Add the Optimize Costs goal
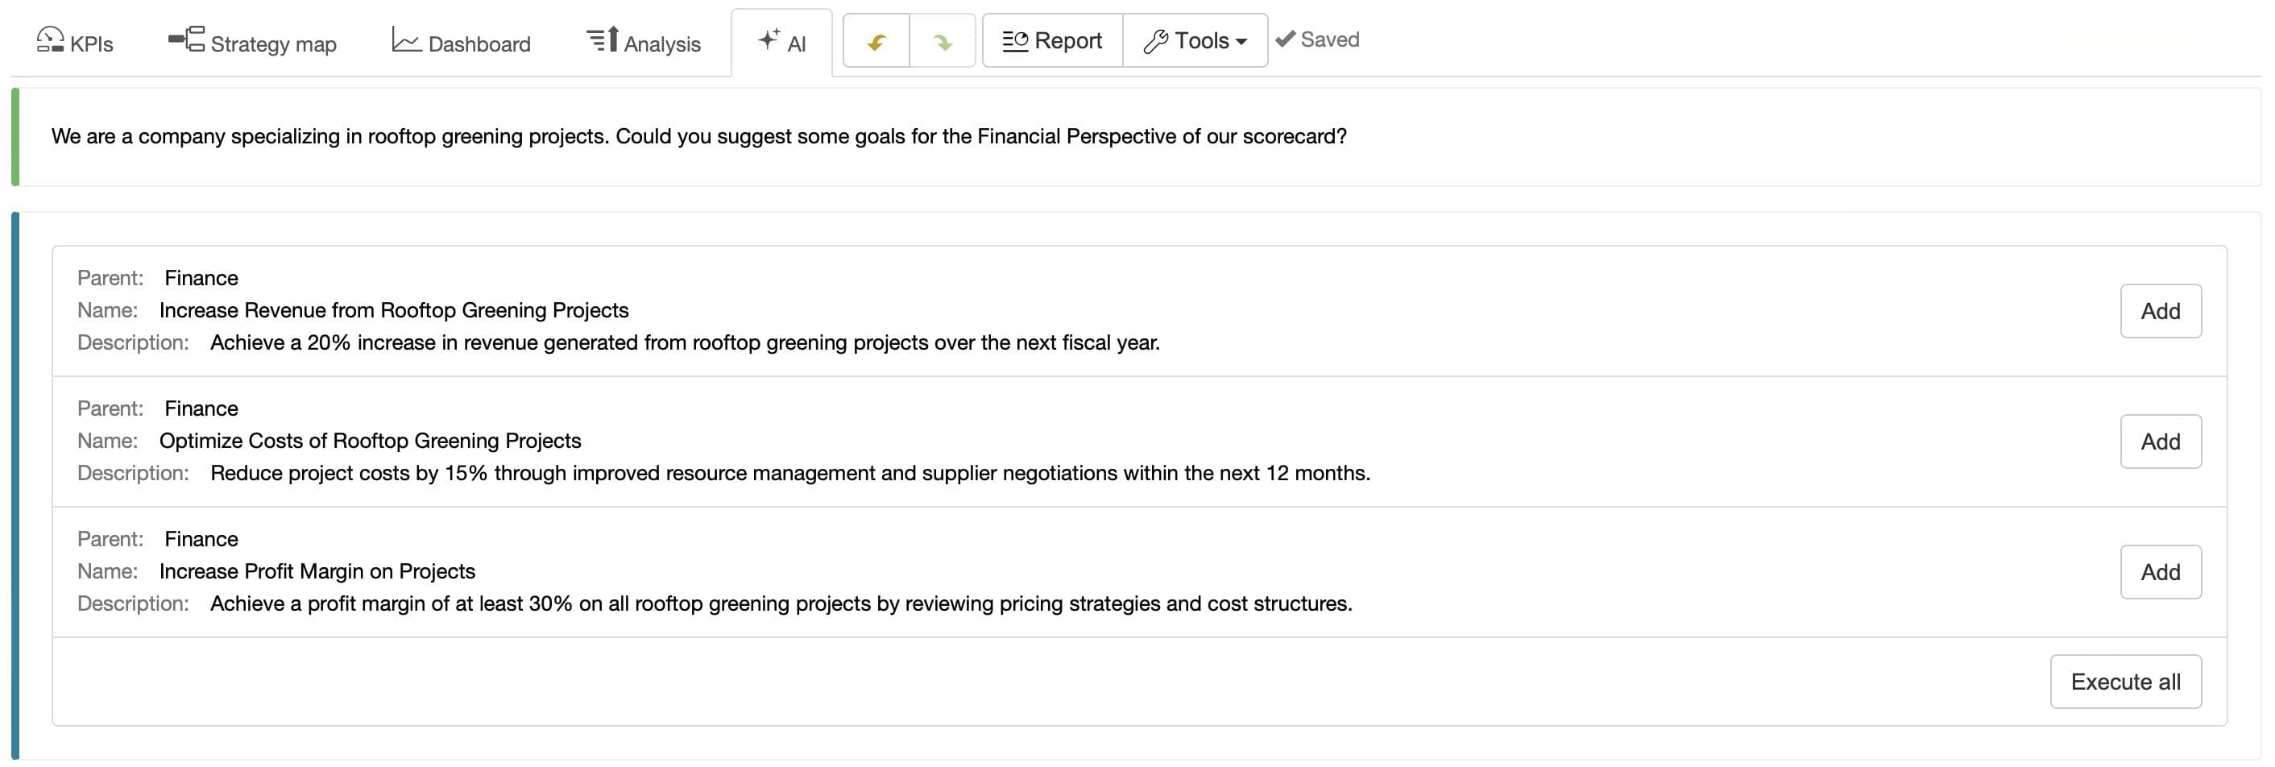The width and height of the screenshot is (2275, 767). [x=2160, y=442]
